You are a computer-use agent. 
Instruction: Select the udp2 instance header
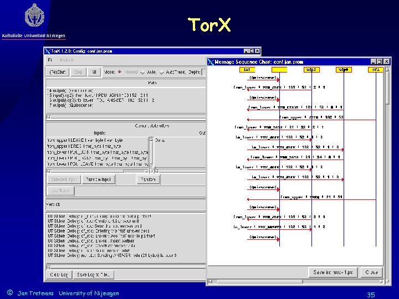pyautogui.click(x=311, y=70)
